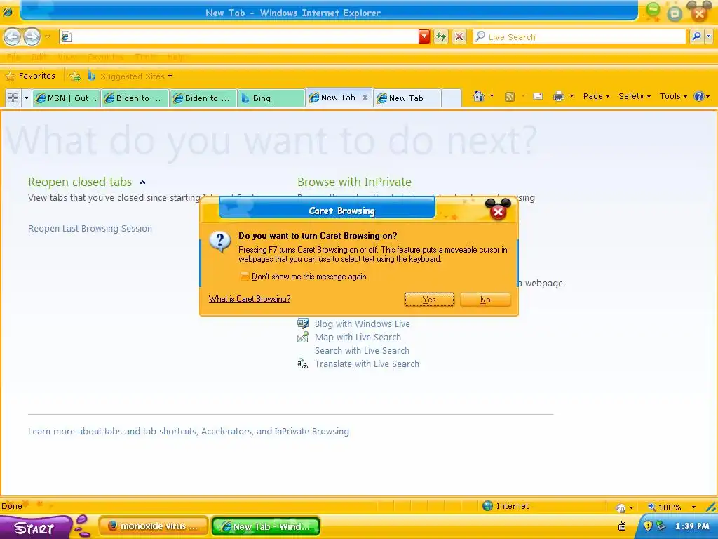Open the zoom level dropdown arrow
Image resolution: width=718 pixels, height=539 pixels.
(693, 507)
